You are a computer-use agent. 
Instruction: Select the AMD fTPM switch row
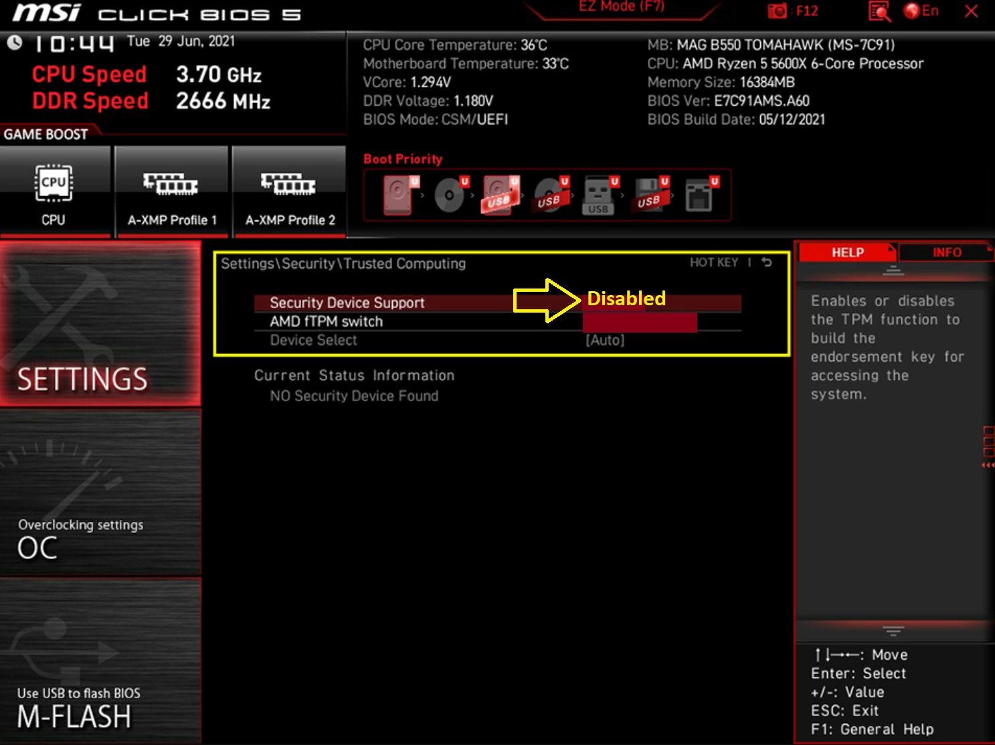click(x=497, y=321)
